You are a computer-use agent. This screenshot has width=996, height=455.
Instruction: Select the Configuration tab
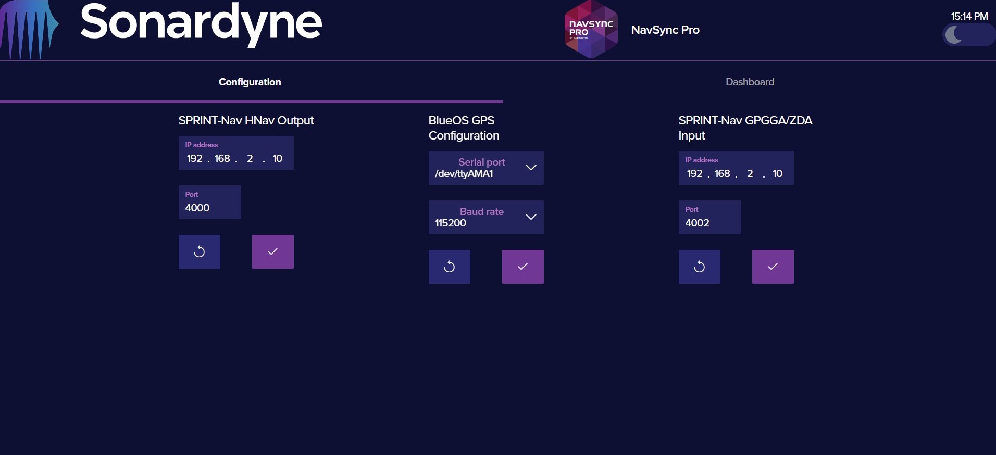coord(250,82)
